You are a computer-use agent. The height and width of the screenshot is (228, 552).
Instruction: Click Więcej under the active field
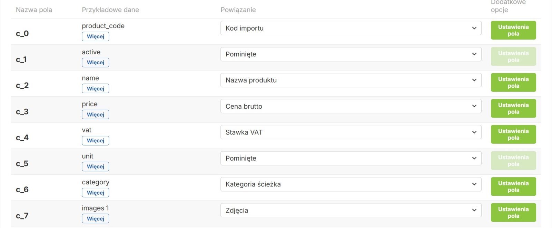tap(95, 63)
